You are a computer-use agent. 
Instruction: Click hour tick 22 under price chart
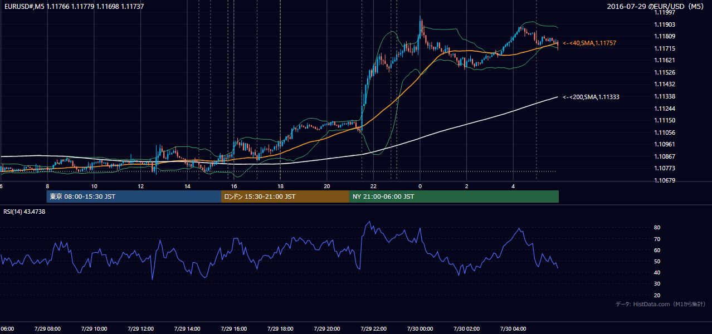pyautogui.click(x=373, y=186)
